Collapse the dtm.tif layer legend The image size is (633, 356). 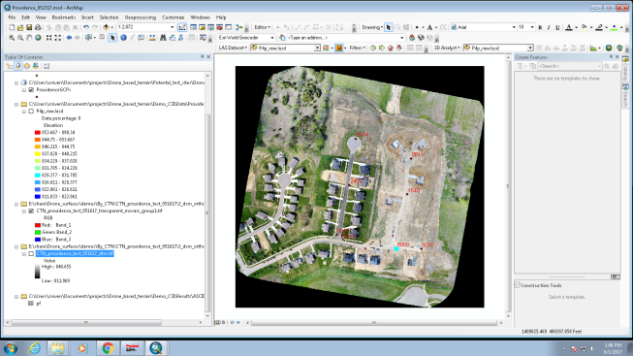(24, 254)
